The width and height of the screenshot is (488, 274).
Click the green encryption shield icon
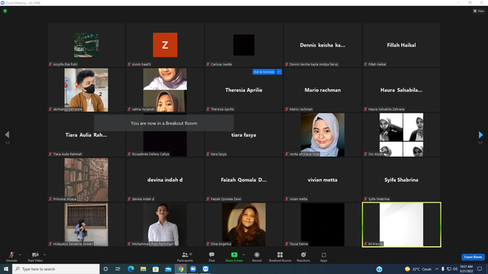pos(5,11)
